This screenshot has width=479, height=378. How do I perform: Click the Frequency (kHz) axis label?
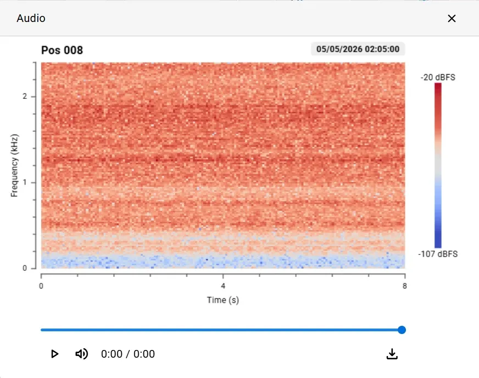coord(14,165)
